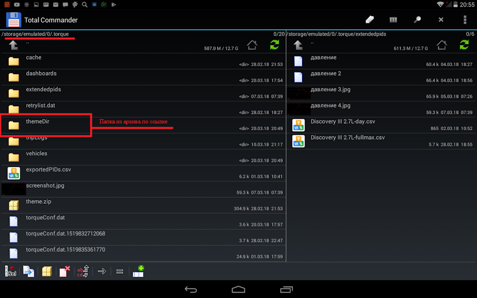Go up one directory in left panel
Screen dimensions: 477x298
13,45
